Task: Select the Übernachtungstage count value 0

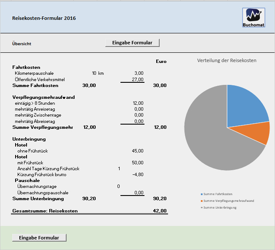Action: (118, 186)
